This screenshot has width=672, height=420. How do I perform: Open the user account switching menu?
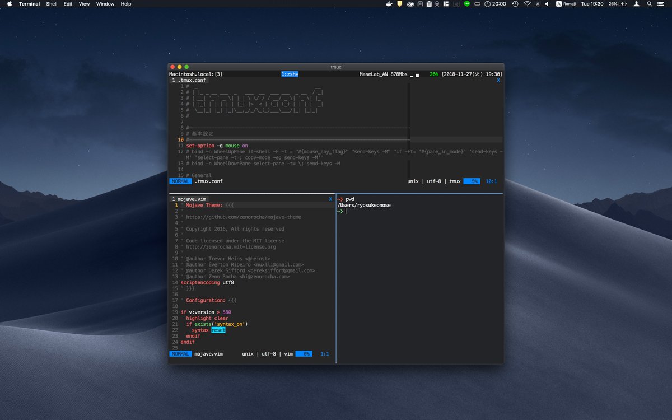pyautogui.click(x=636, y=4)
